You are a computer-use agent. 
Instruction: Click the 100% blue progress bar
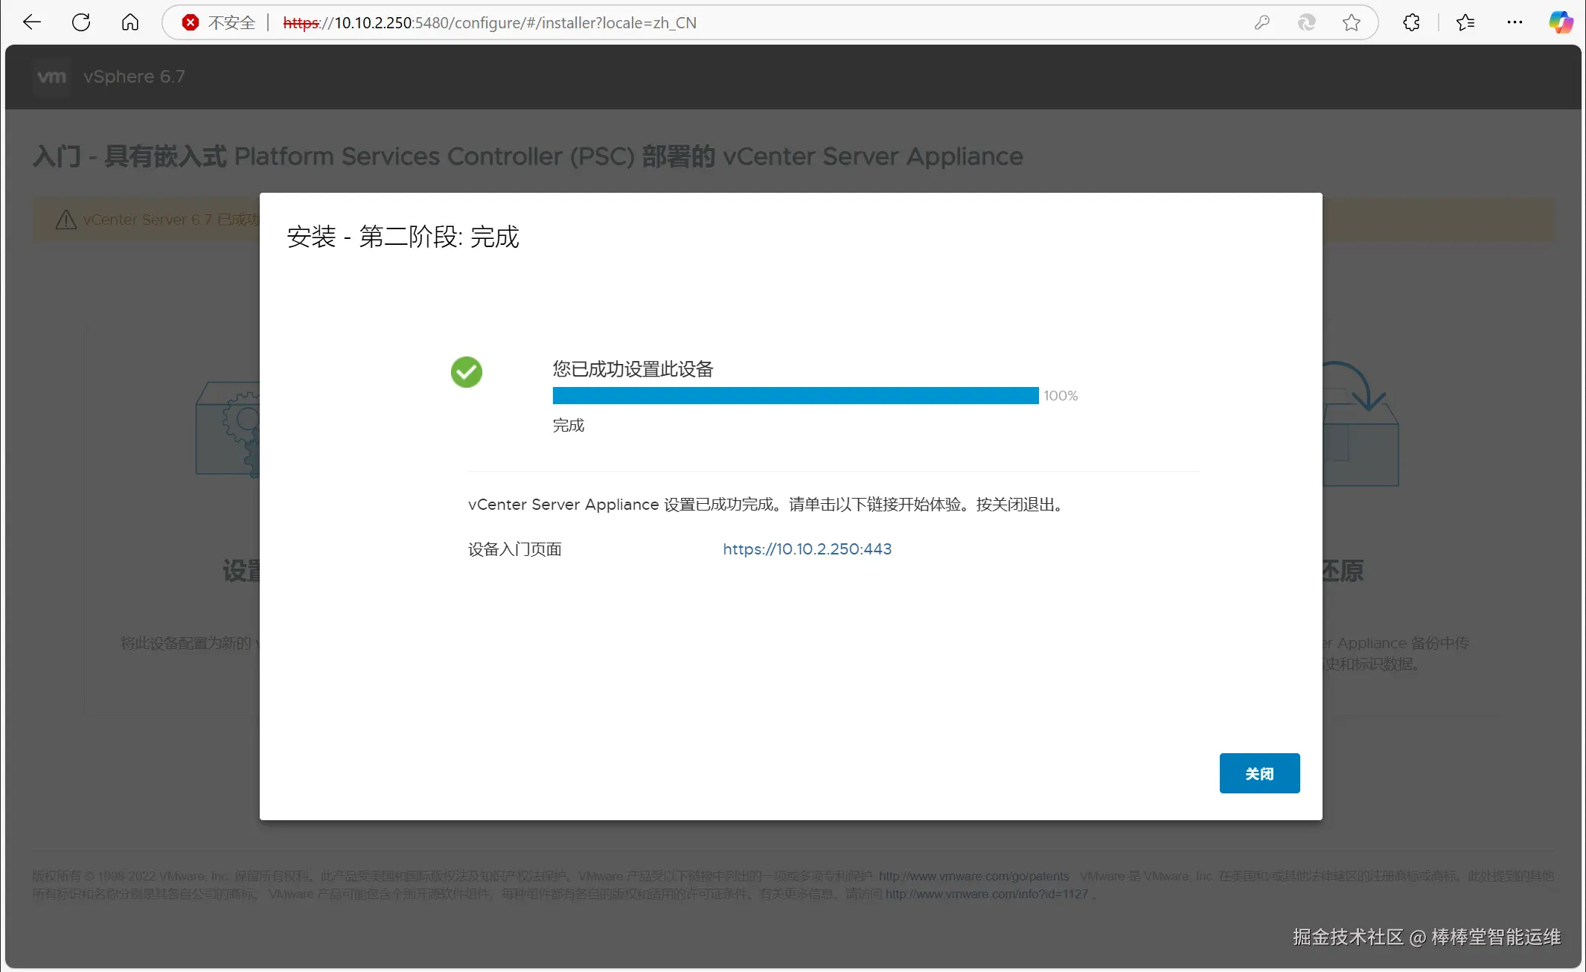(795, 396)
